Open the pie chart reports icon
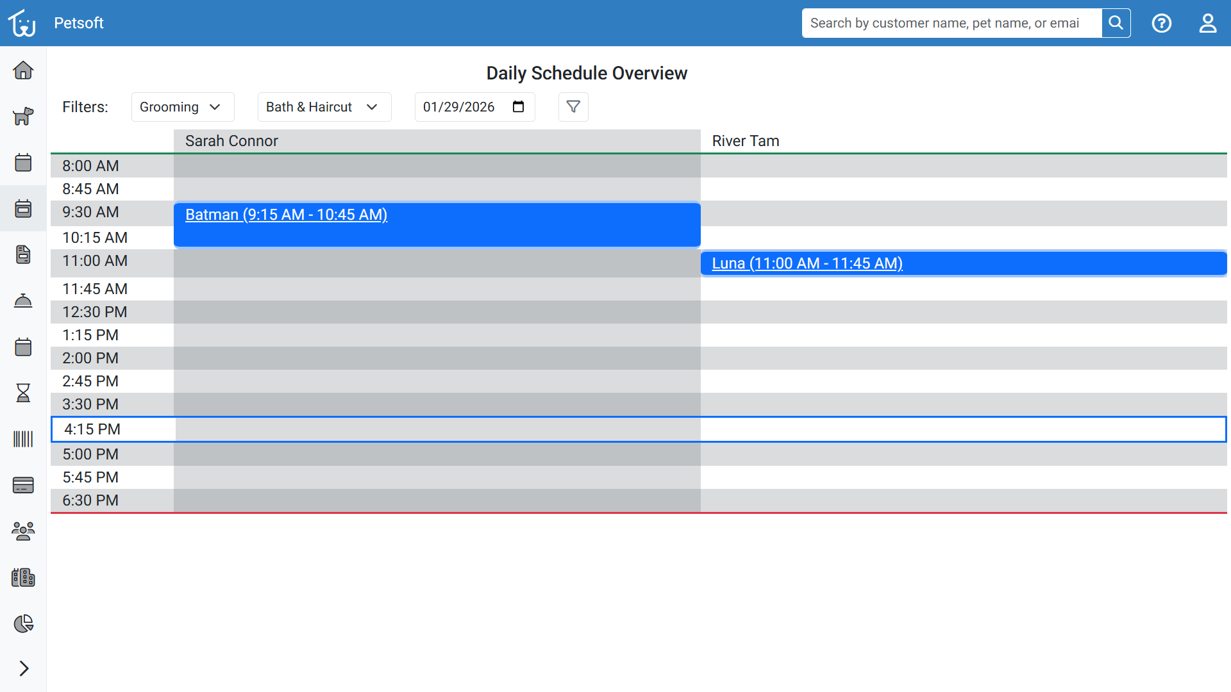 point(23,623)
